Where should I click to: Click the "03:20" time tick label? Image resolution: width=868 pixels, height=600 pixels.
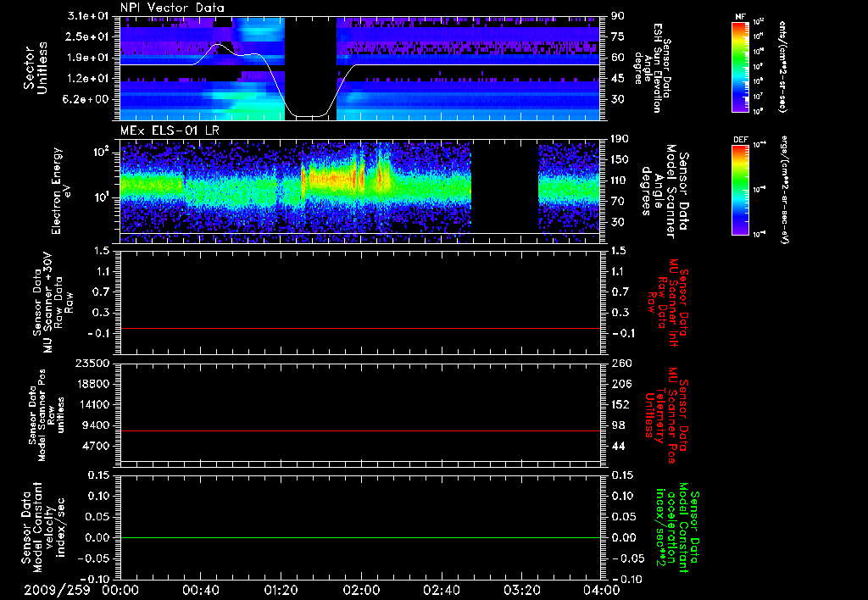[x=521, y=591]
